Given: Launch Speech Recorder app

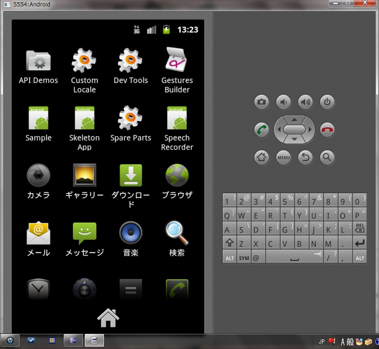Looking at the screenshot, I should (177, 128).
